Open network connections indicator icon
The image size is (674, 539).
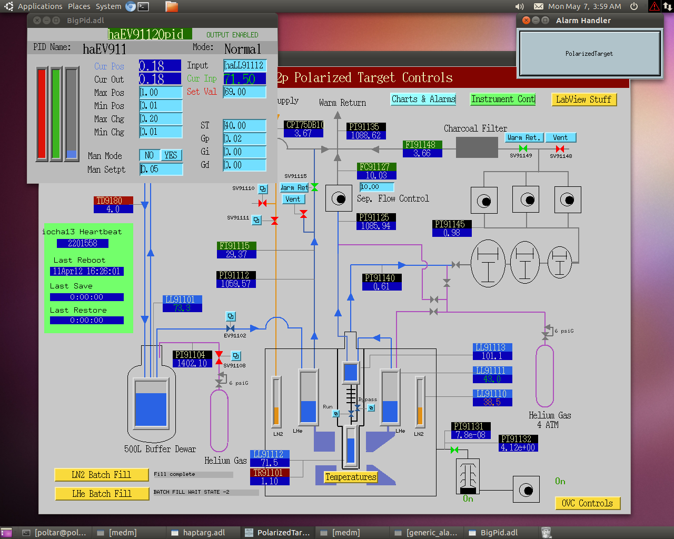pyautogui.click(x=668, y=6)
